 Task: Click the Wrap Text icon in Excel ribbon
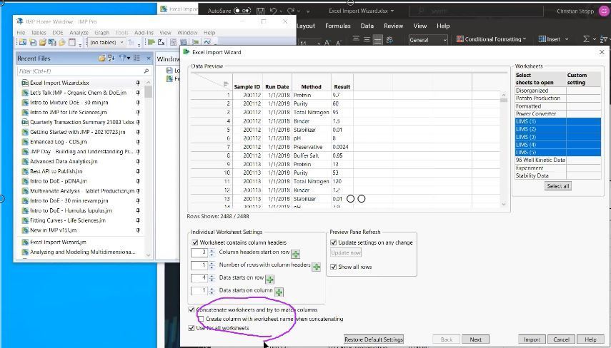[x=389, y=39]
